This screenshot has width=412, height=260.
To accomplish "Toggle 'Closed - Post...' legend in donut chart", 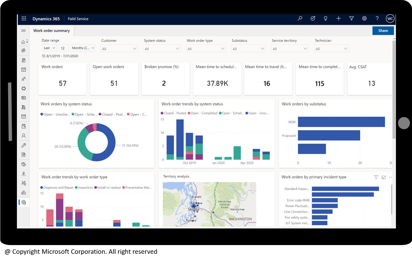I will (x=112, y=114).
